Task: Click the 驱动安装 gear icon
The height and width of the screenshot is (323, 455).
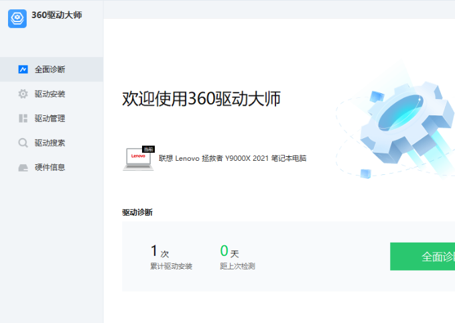Action: tap(23, 94)
